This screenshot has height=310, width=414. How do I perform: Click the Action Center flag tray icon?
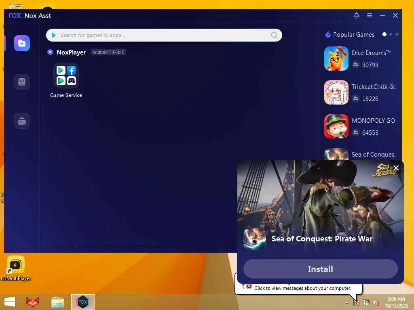click(357, 302)
